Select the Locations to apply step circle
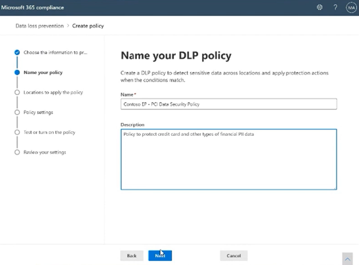 [17, 93]
